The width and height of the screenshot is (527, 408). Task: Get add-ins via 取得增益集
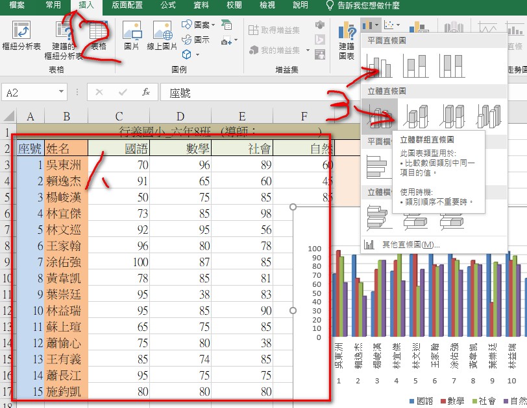pyautogui.click(x=274, y=30)
